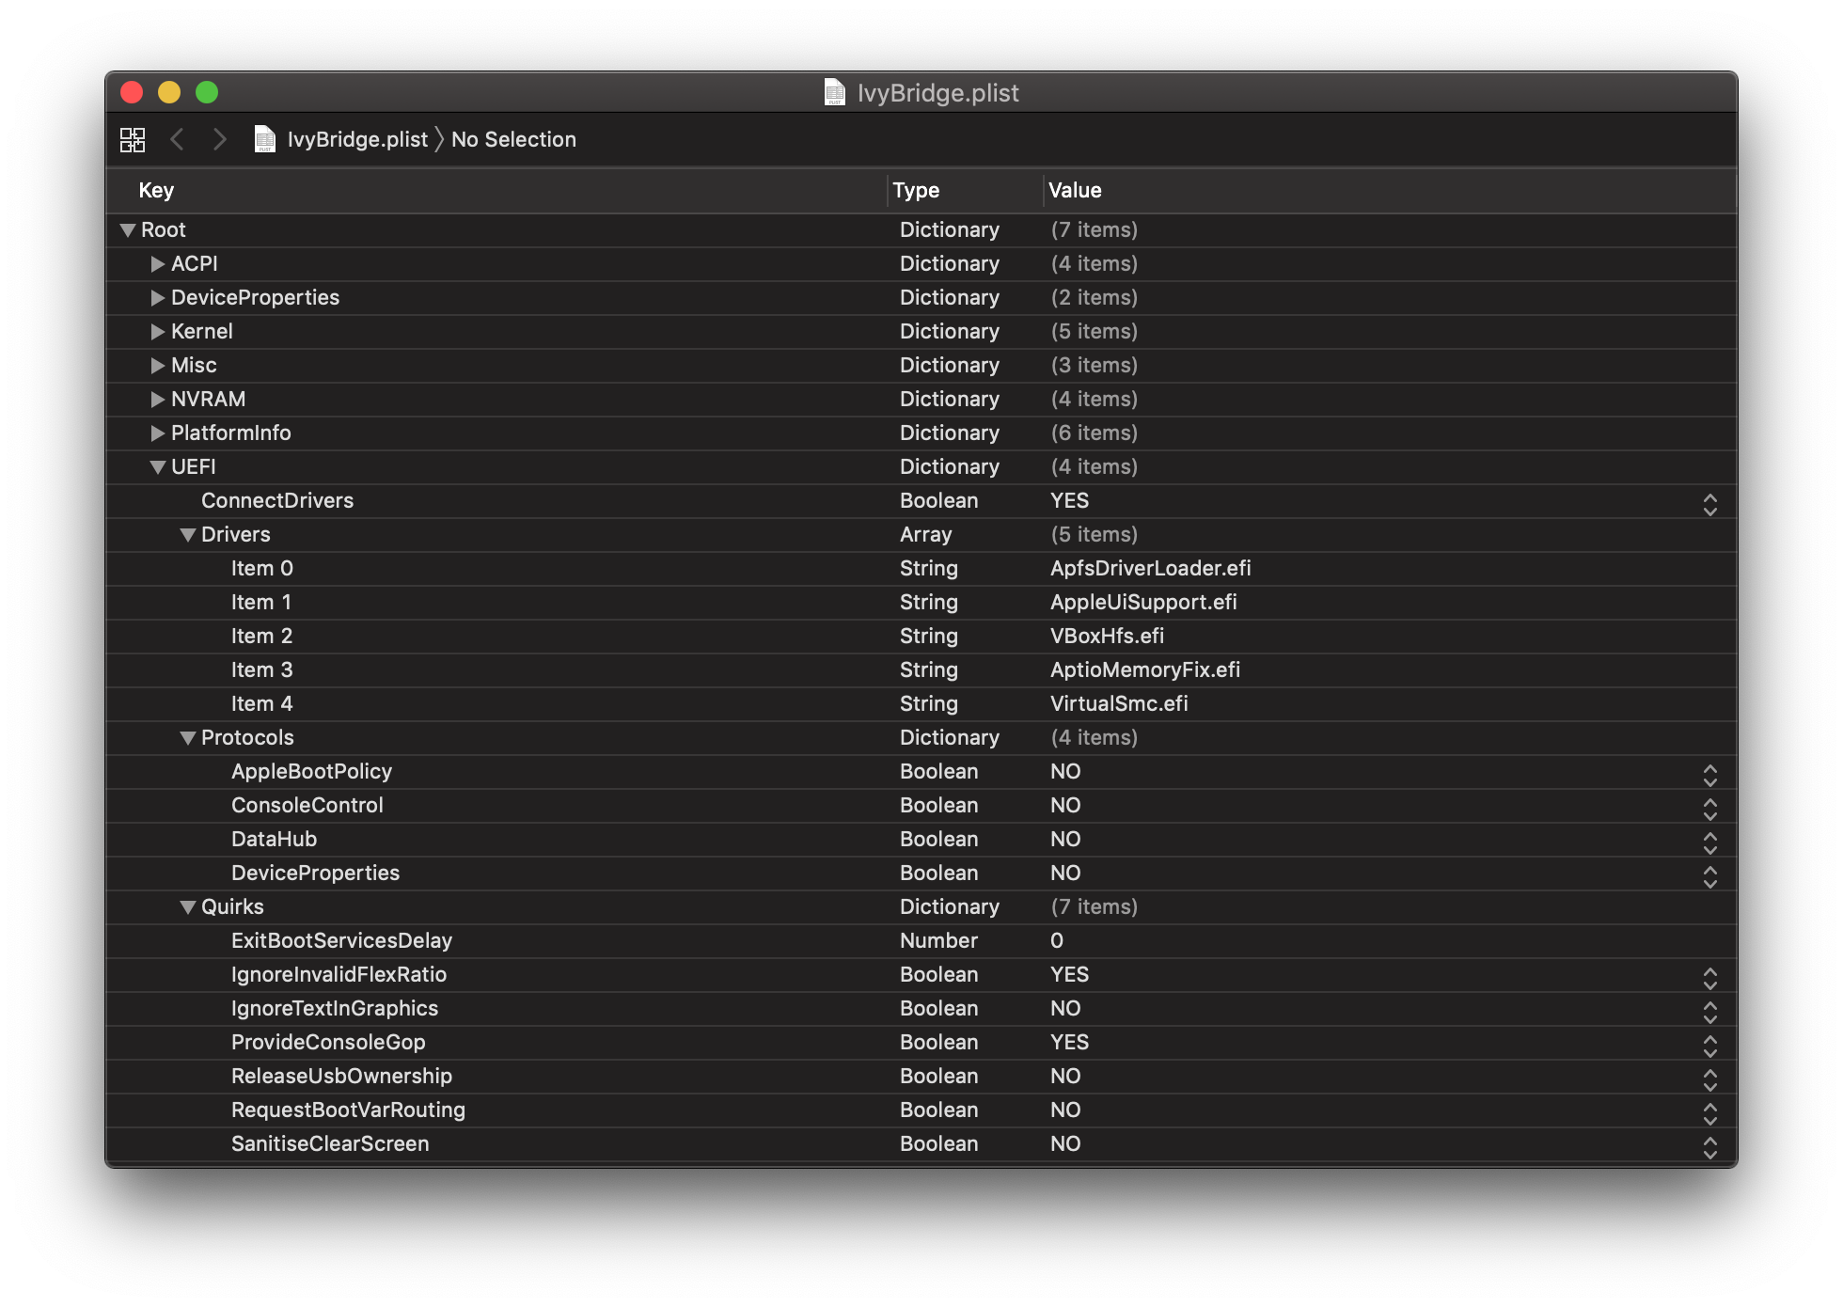Expand the ACPI dictionary
Image resolution: width=1843 pixels, height=1307 pixels.
(158, 264)
